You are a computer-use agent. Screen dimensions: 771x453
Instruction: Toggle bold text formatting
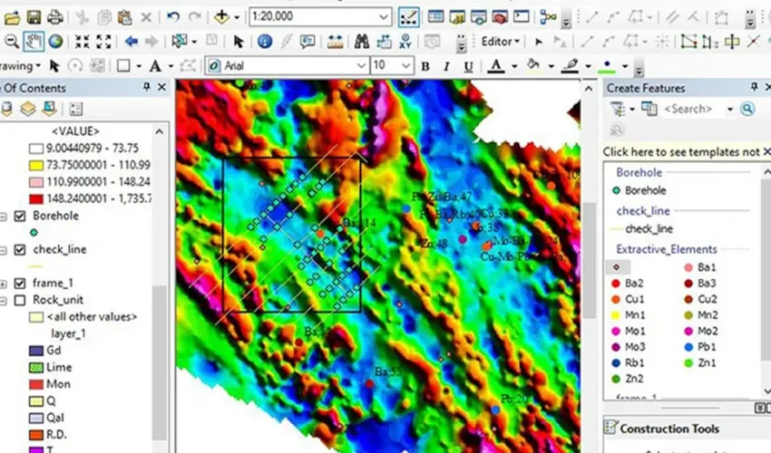pos(425,66)
